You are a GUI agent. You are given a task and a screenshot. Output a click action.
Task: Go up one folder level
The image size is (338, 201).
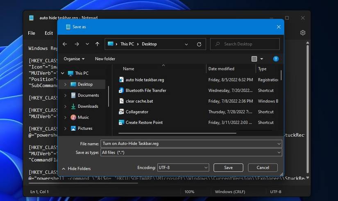click(97, 44)
